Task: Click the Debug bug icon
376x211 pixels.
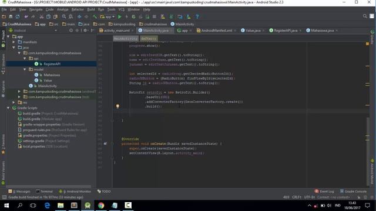Action: click(x=133, y=17)
